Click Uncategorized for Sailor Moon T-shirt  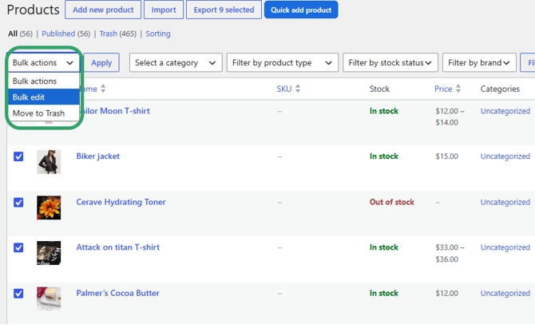[x=505, y=111]
